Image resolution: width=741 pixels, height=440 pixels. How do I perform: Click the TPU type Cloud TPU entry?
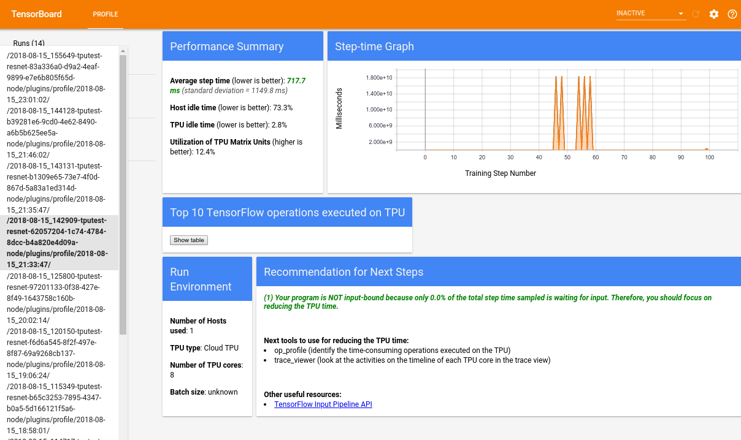(204, 347)
